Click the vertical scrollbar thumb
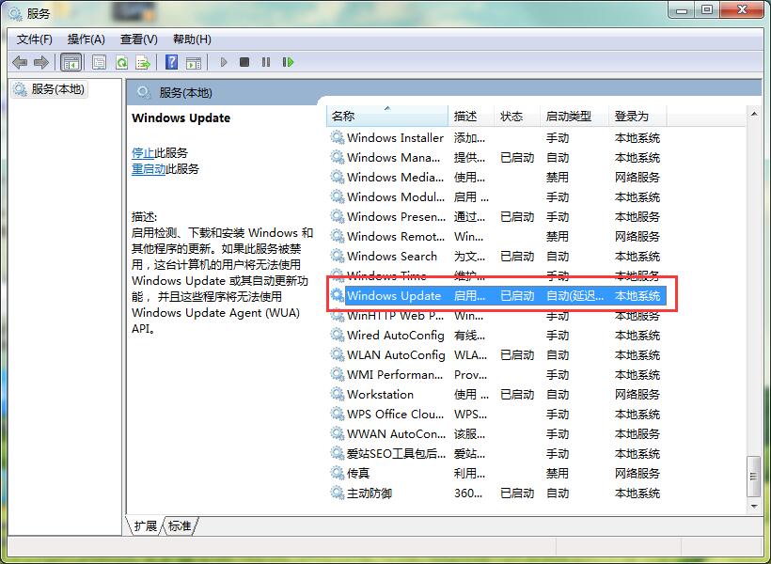771x564 pixels. click(x=754, y=476)
